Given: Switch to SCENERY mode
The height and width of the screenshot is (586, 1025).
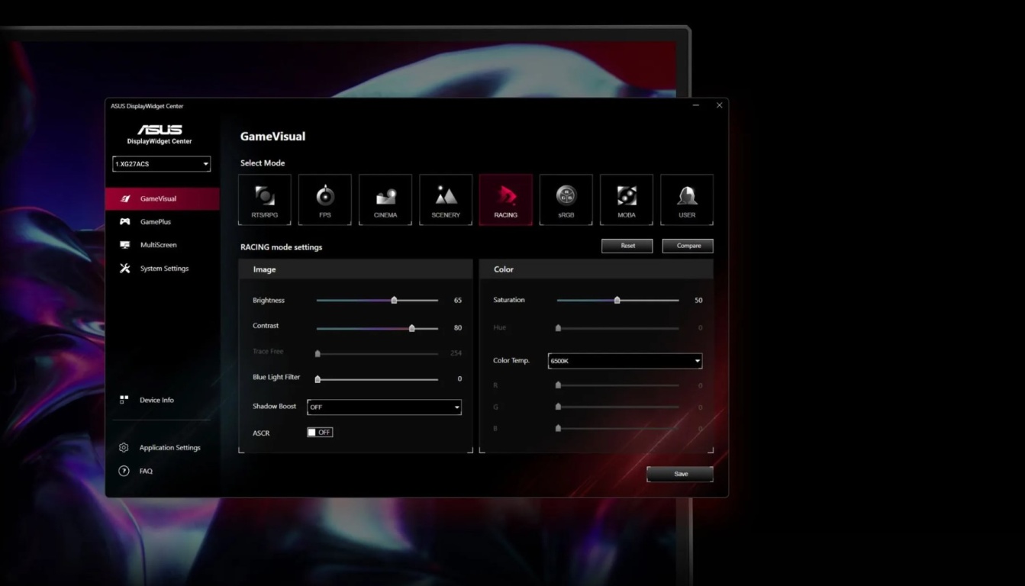Looking at the screenshot, I should pos(446,199).
